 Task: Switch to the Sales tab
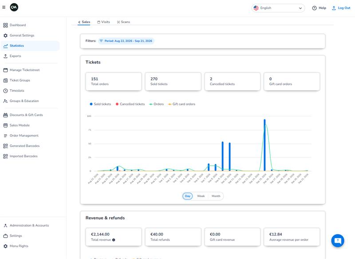coord(84,22)
